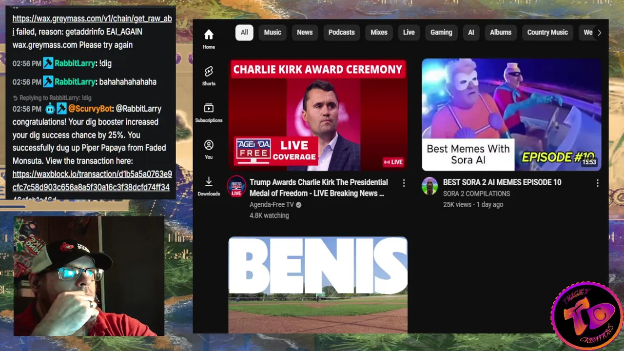Select the Albums filter chip

pos(501,32)
